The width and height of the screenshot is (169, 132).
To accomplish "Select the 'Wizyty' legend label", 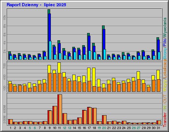I will pyautogui.click(x=165, y=86).
